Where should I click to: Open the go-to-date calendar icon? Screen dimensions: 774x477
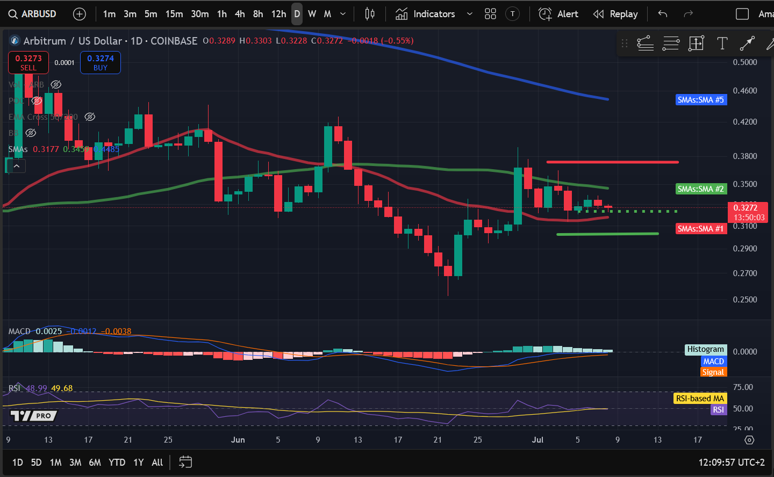click(x=185, y=462)
